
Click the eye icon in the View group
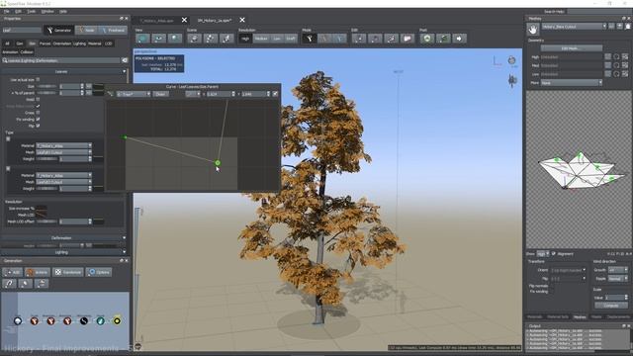158,39
